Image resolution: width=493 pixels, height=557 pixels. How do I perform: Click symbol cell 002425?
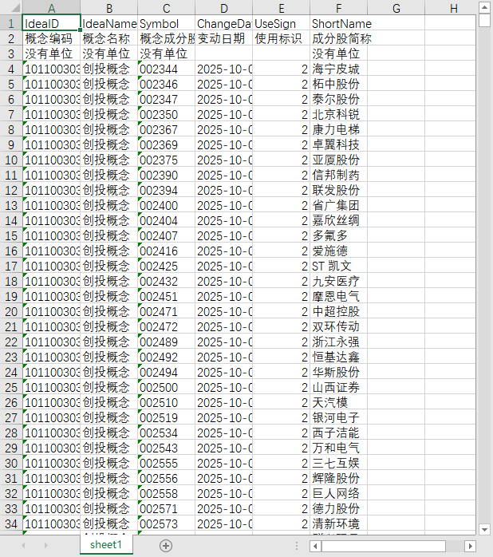166,266
